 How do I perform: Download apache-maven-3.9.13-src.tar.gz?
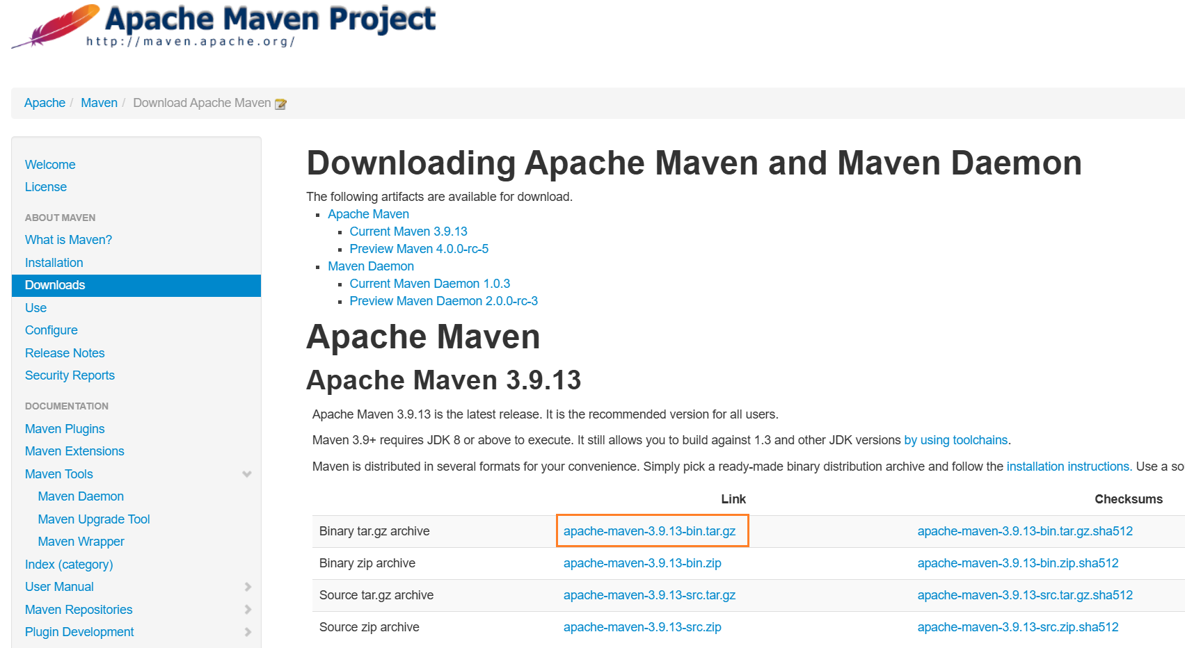click(x=649, y=595)
